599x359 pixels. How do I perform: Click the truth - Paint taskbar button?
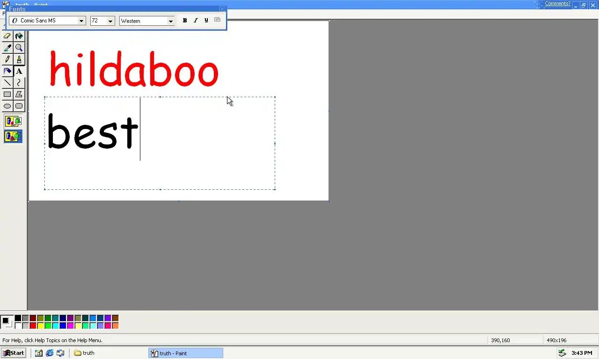click(186, 353)
